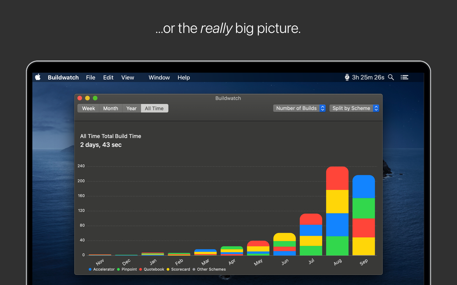Click the Scorecard legend label

pyautogui.click(x=181, y=269)
